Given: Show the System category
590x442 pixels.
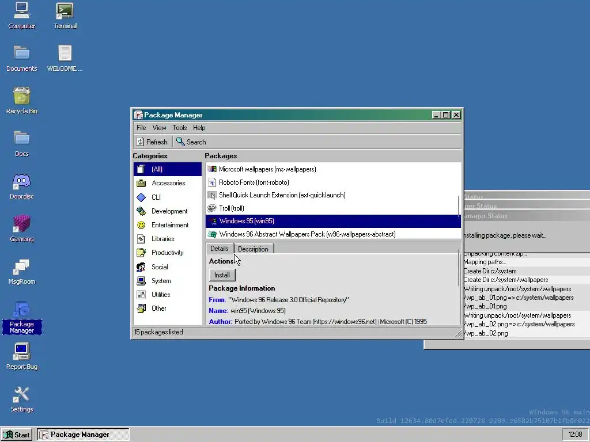Looking at the screenshot, I should [x=168, y=281].
